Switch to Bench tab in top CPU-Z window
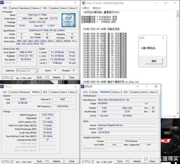180x164 pixels. tap(64, 8)
